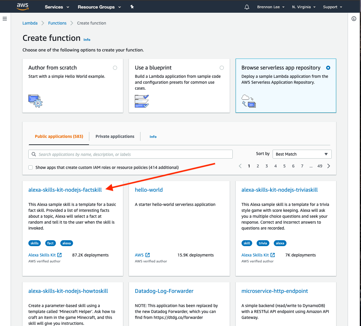
Task: Click the 15.9K deployments text
Action: tap(195, 255)
